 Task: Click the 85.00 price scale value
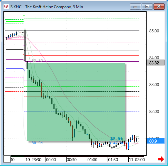coord(154,31)
